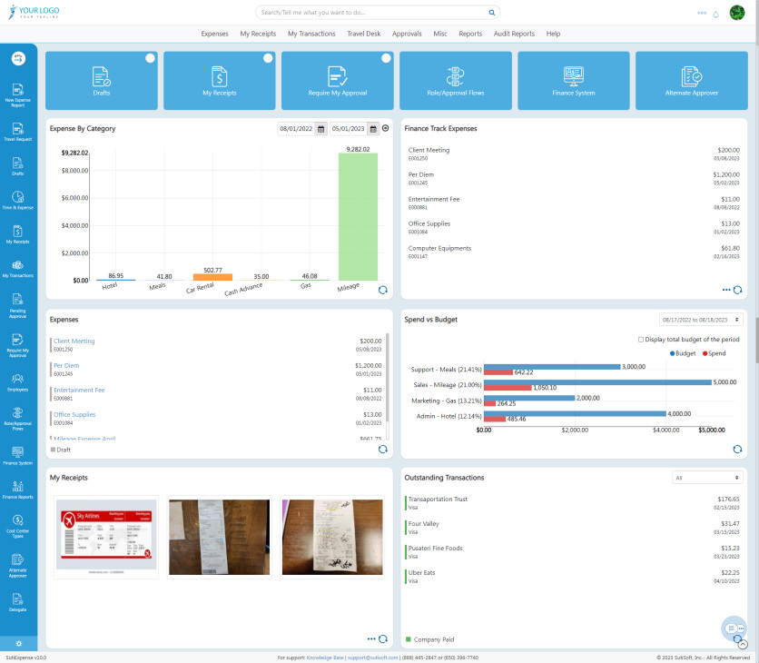Viewport: 759px width, 663px height.
Task: Open the Sky Airlines receipt thumbnail
Action: [x=105, y=536]
